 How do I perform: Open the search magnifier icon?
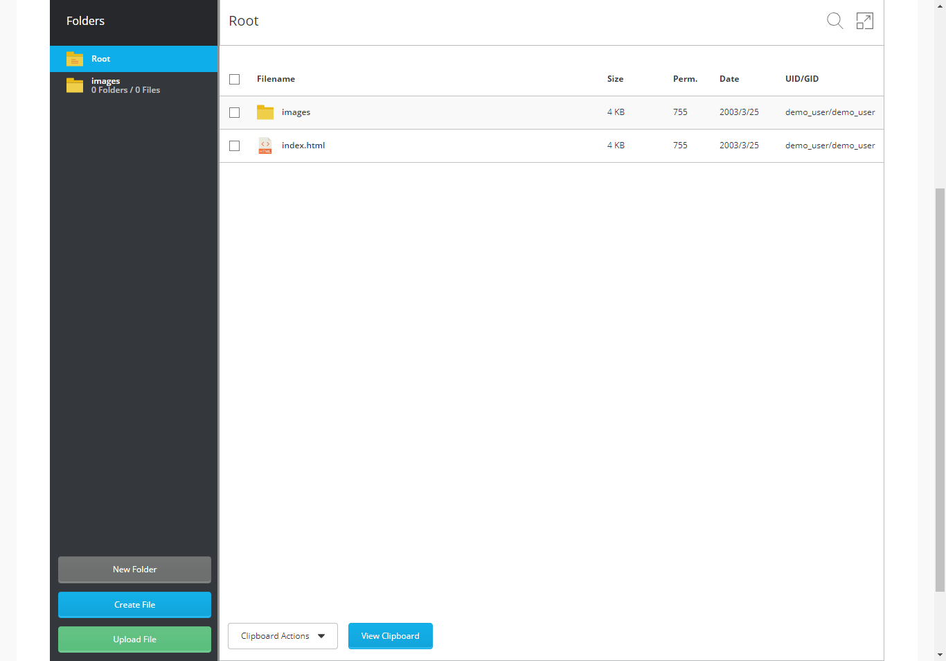pos(835,21)
